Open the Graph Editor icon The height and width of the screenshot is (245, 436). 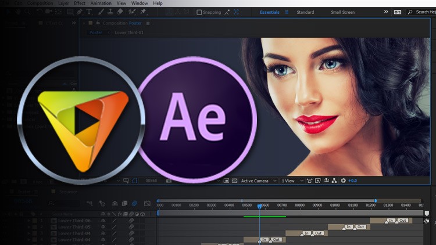pyautogui.click(x=148, y=204)
